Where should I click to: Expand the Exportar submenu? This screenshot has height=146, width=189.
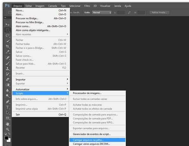click(x=41, y=83)
